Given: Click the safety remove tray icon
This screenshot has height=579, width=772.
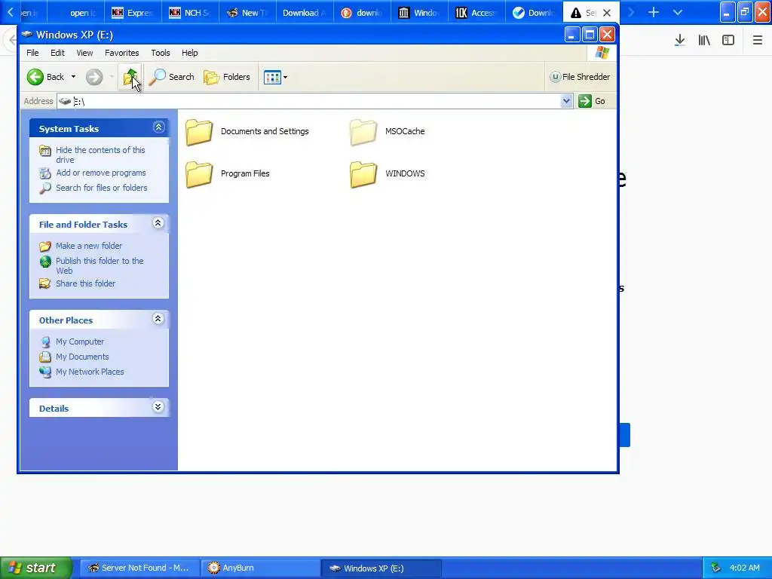Looking at the screenshot, I should pos(716,568).
